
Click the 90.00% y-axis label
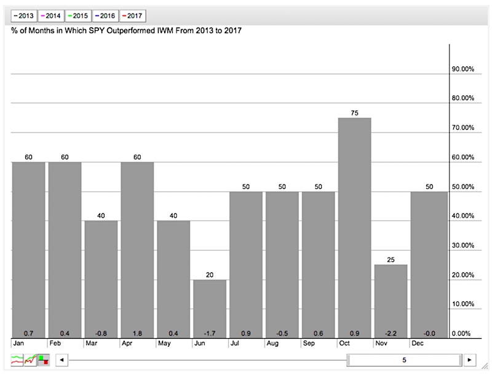463,69
